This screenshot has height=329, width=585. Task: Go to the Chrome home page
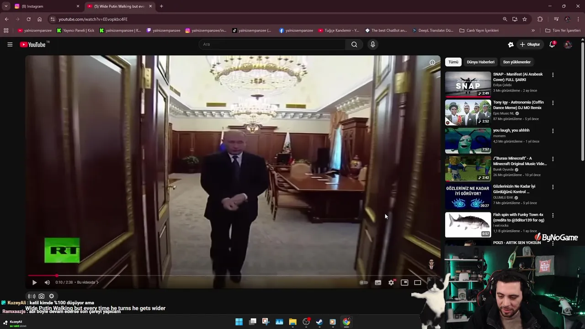click(39, 19)
